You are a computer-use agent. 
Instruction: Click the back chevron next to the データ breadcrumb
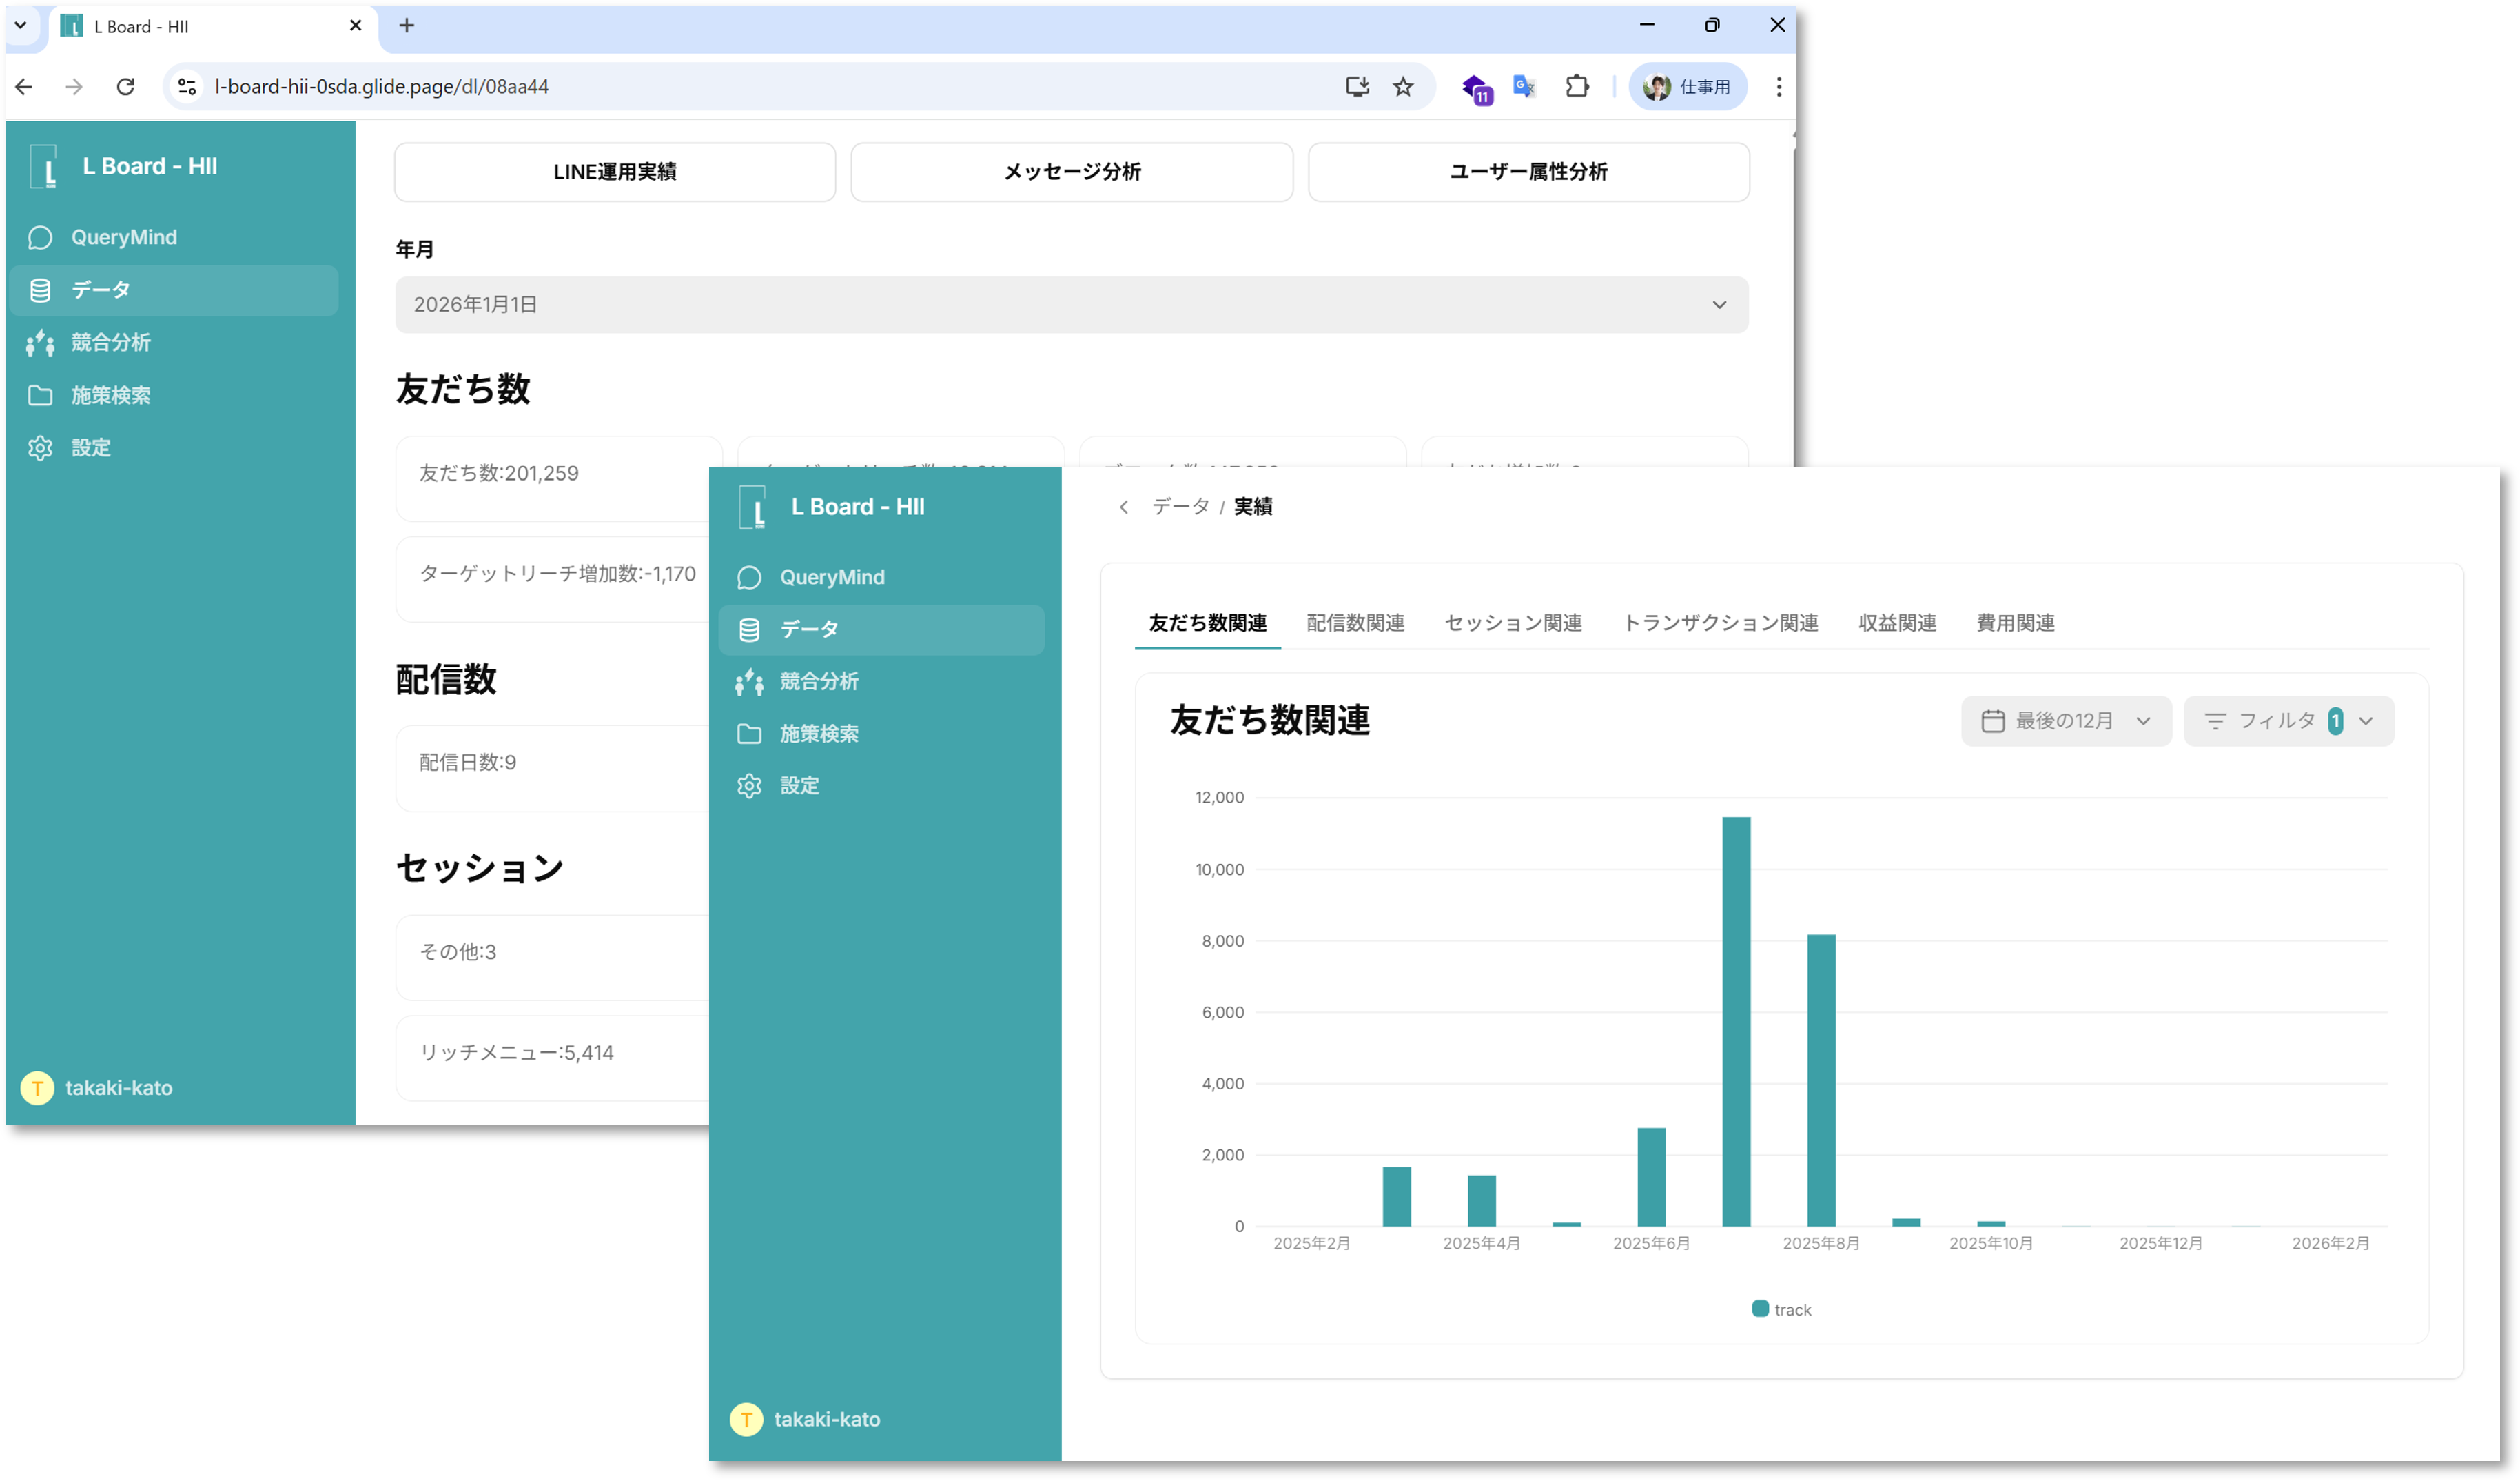click(1124, 507)
